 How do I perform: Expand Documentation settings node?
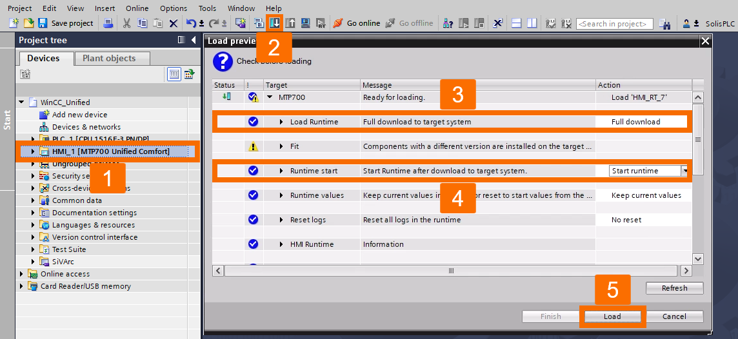(x=33, y=213)
